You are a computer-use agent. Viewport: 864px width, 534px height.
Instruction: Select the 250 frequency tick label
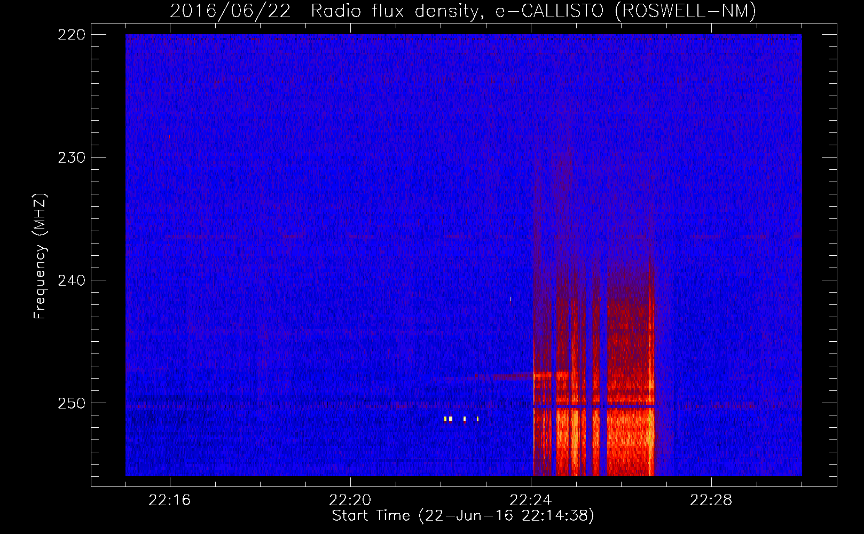point(72,403)
